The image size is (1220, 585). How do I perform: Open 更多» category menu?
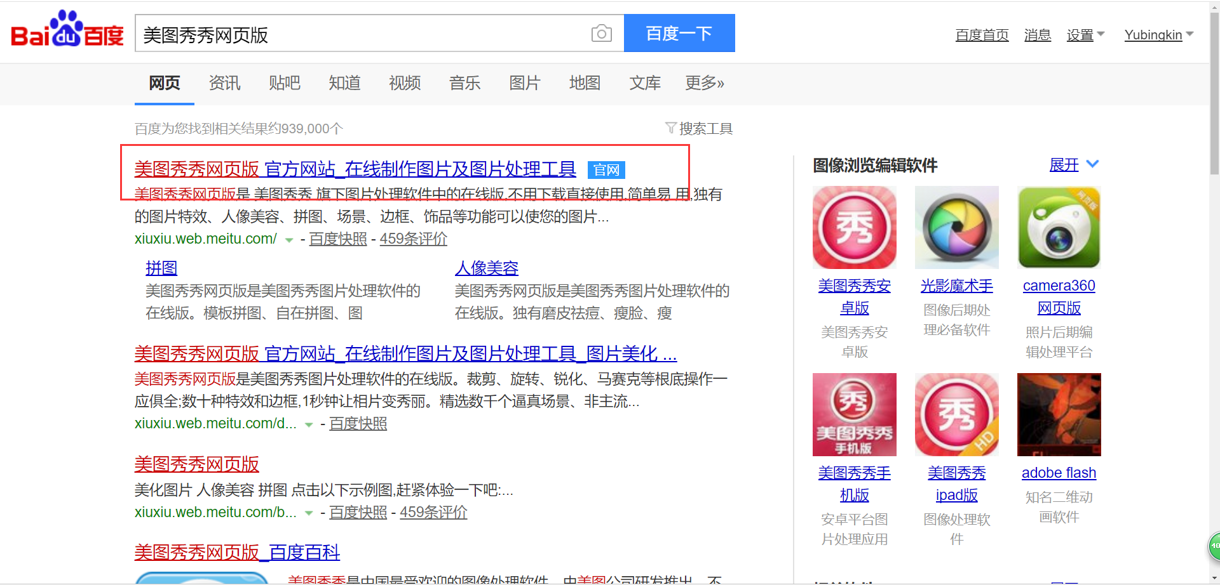(x=705, y=83)
